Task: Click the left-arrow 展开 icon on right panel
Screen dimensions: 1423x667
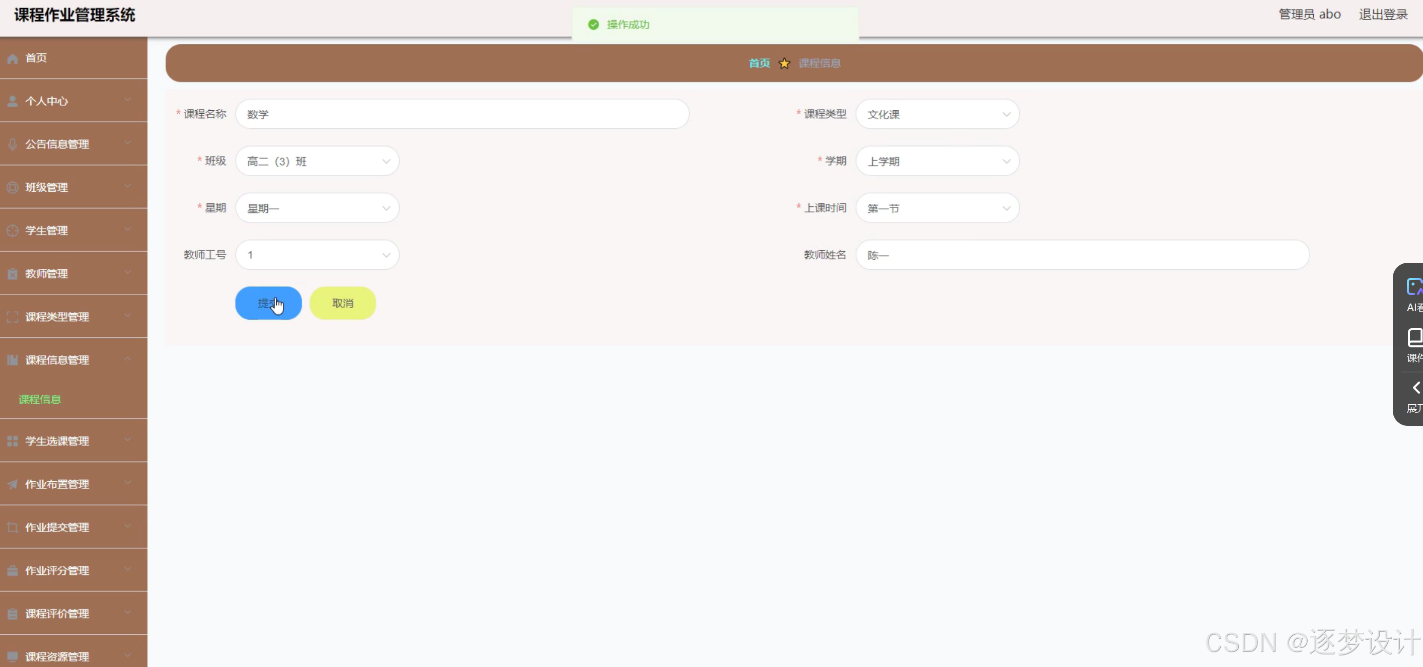Action: click(x=1415, y=388)
